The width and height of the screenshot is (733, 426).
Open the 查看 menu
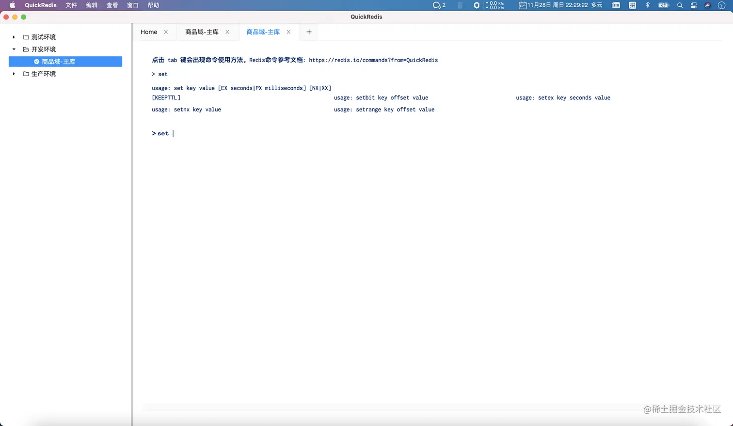point(112,5)
